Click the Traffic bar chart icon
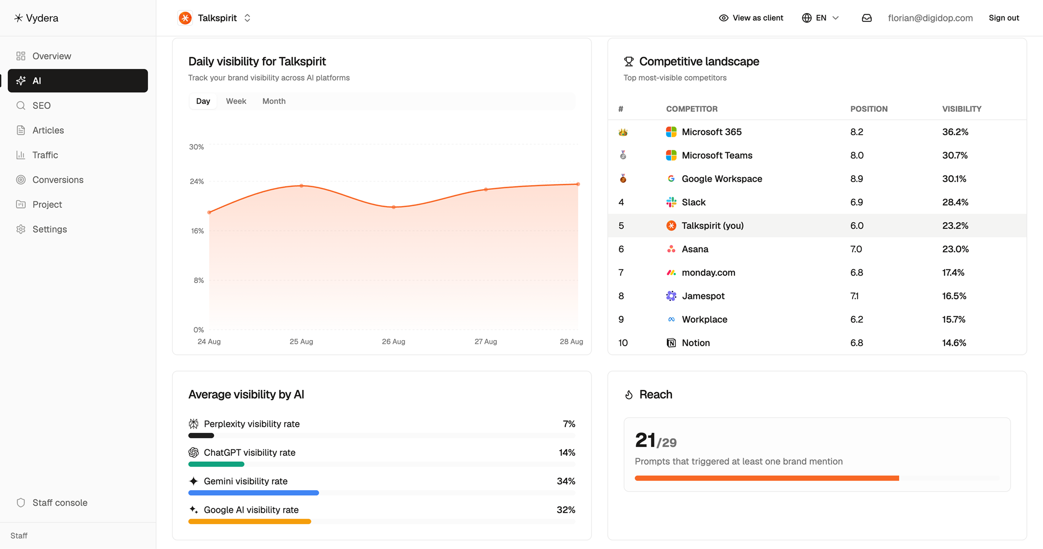Viewport: 1043px width, 549px height. (21, 155)
